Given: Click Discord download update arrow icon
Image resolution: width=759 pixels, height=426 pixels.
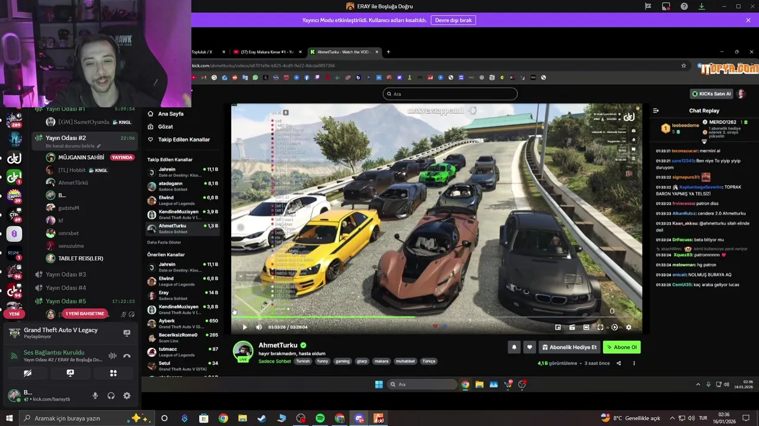Looking at the screenshot, I should coord(701,7).
